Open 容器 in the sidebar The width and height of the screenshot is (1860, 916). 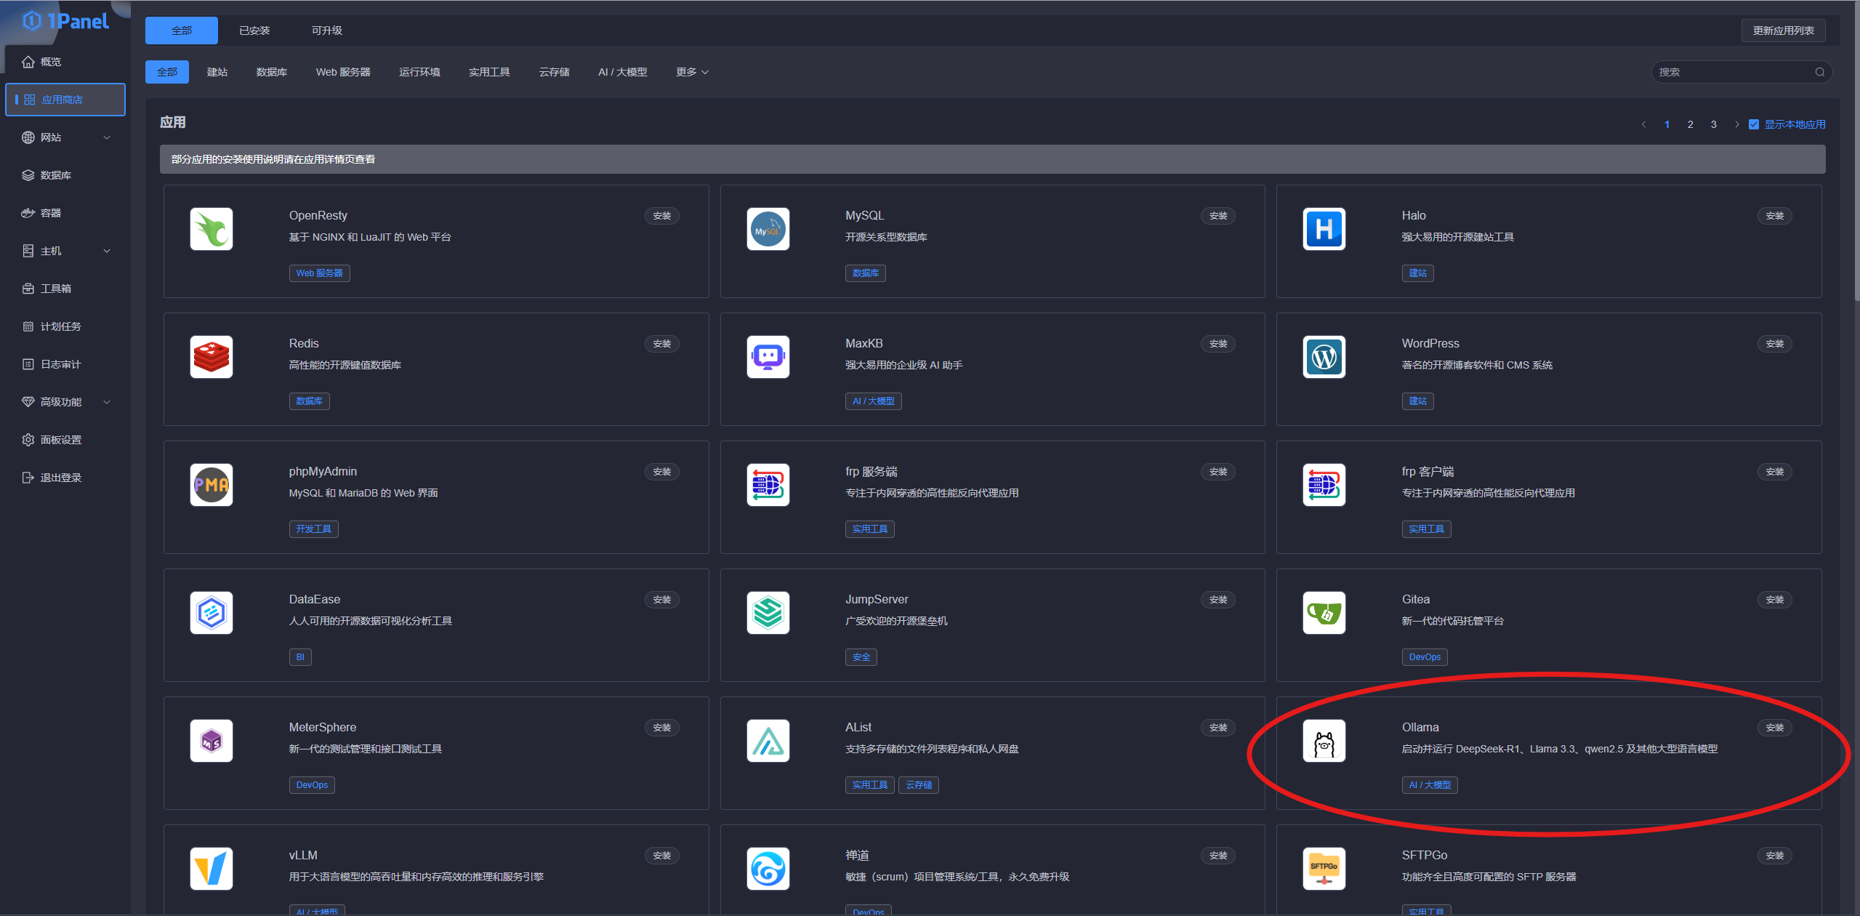(x=65, y=213)
